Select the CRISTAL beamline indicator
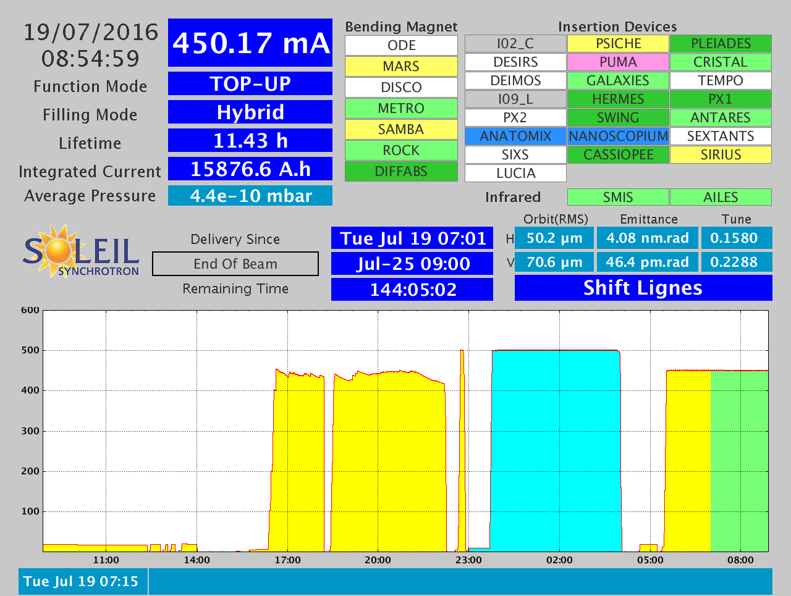Viewport: 791px width, 596px height. [x=721, y=62]
